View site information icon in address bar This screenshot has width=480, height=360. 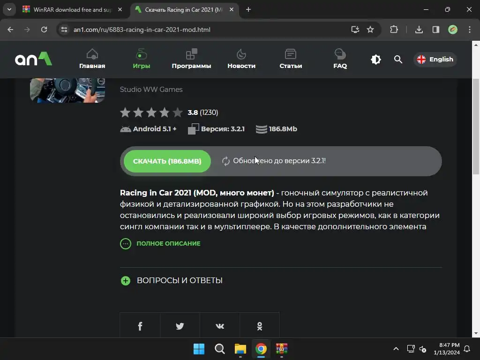(64, 30)
